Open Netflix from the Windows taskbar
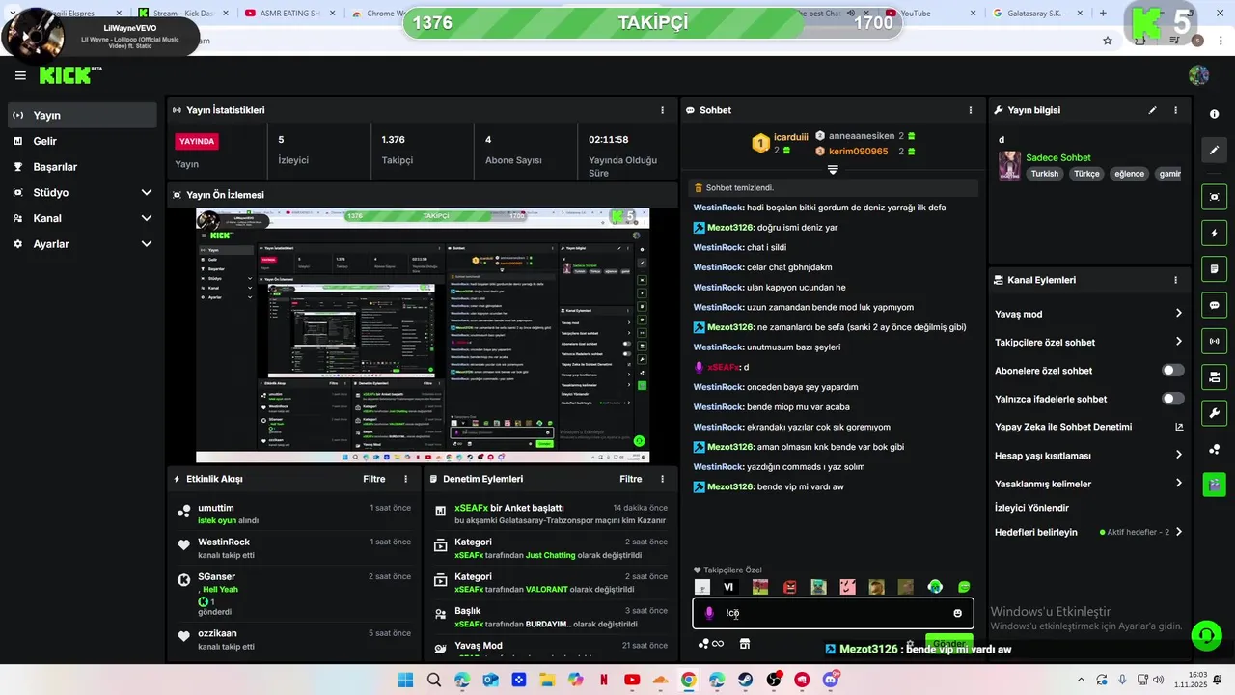This screenshot has height=695, width=1235. tap(604, 681)
